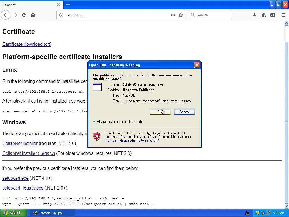Click the wget setupcert_old.sh command line

coord(78,204)
